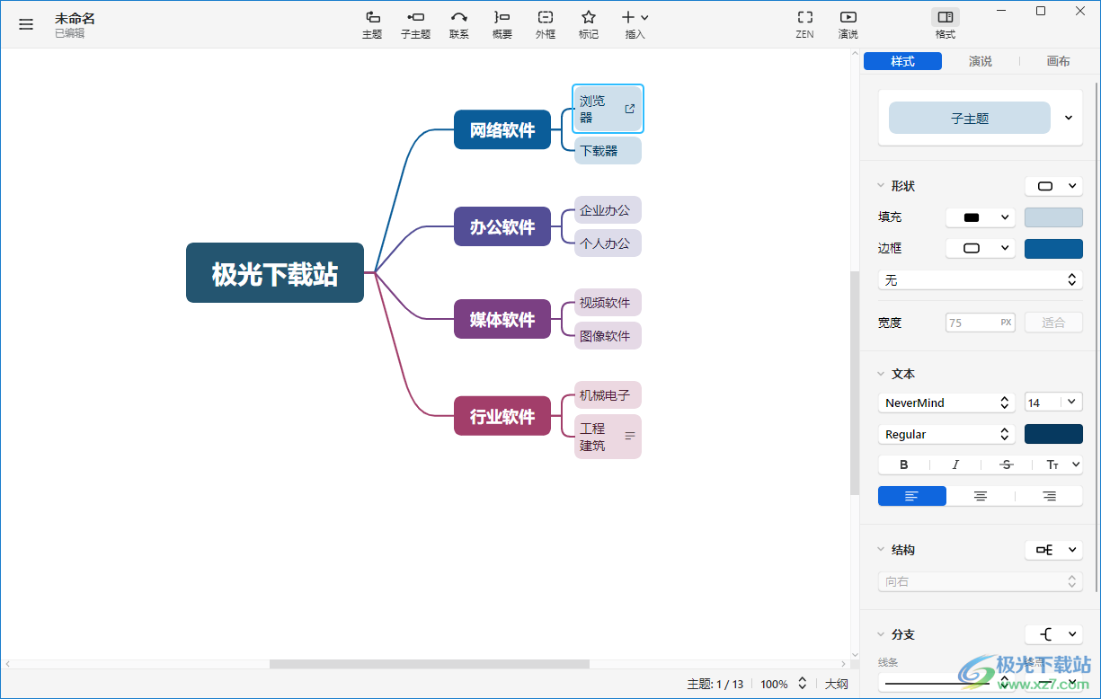Click the vertical canvas scrollbar
Image resolution: width=1101 pixels, height=699 pixels.
click(x=855, y=382)
